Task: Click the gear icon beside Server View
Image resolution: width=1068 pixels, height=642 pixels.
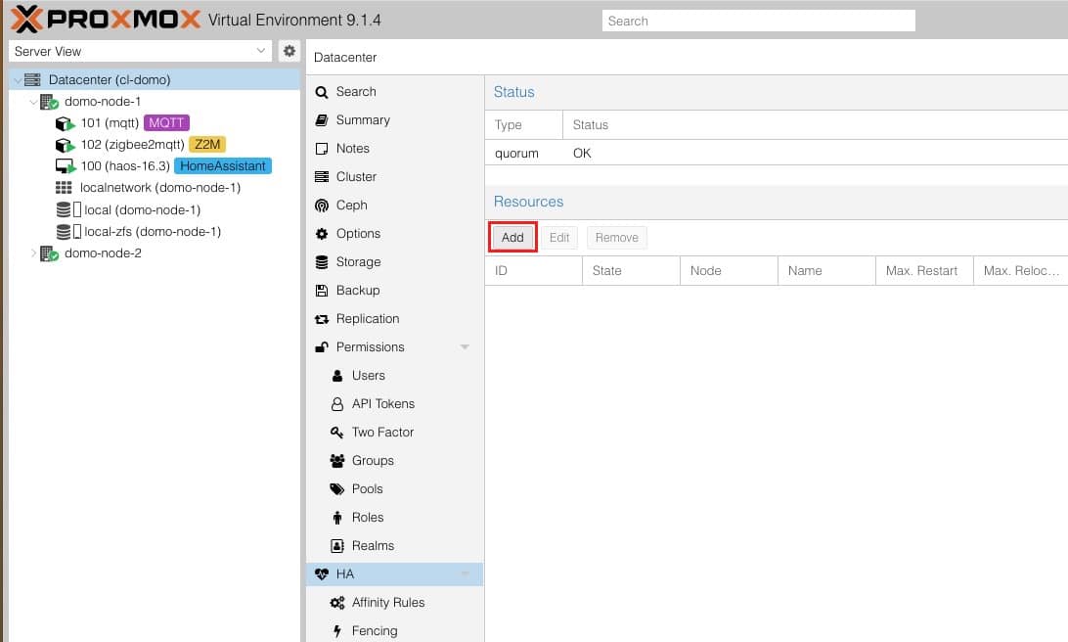Action: pos(289,51)
